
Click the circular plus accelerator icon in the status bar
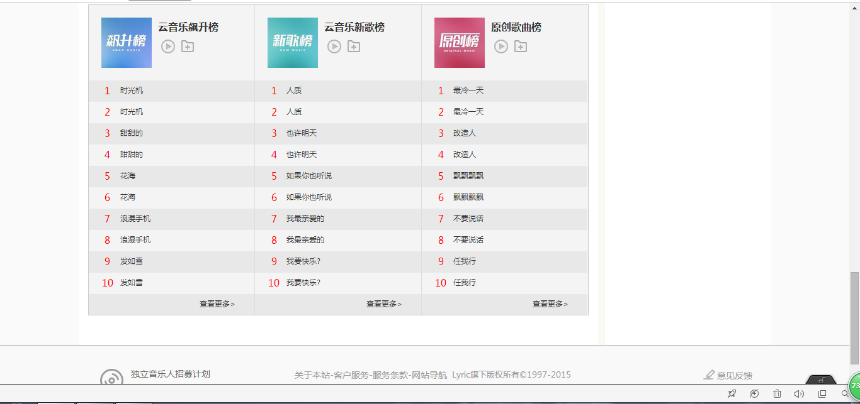coord(754,394)
